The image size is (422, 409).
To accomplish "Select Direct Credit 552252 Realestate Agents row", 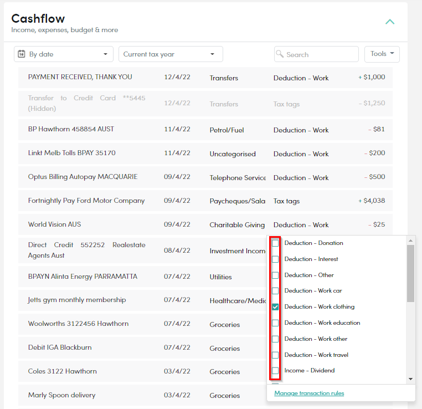I will click(86, 250).
